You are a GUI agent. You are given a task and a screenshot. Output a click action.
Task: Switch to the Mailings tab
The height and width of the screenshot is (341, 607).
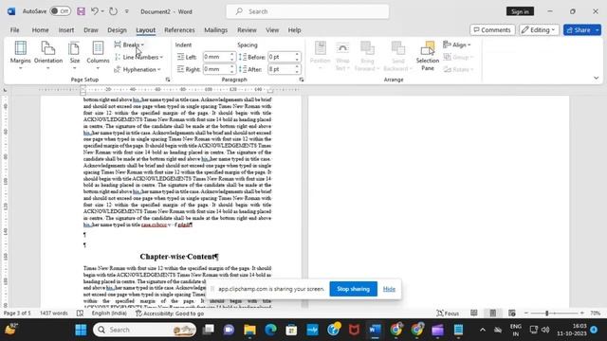click(215, 29)
